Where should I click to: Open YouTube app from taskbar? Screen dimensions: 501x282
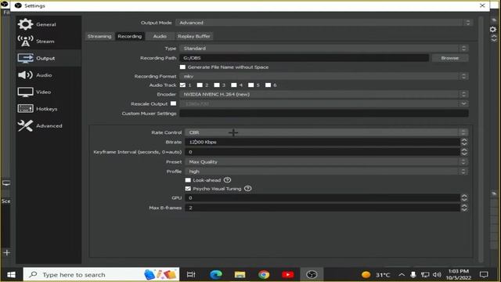click(x=288, y=275)
